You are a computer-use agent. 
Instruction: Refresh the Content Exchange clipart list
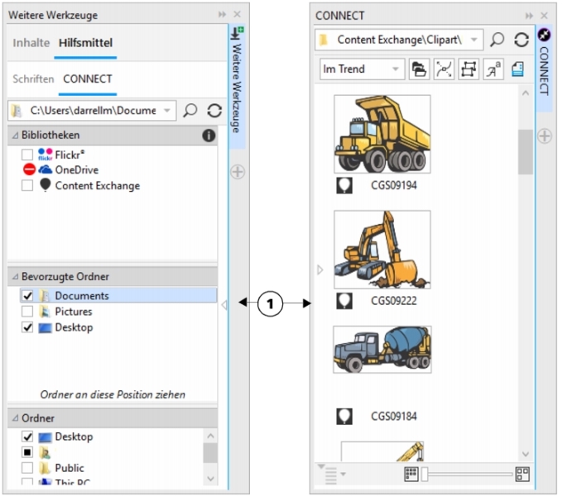[521, 40]
